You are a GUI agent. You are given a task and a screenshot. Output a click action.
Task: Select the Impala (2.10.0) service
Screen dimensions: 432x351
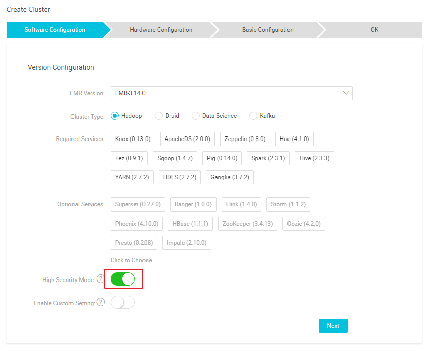(186, 243)
